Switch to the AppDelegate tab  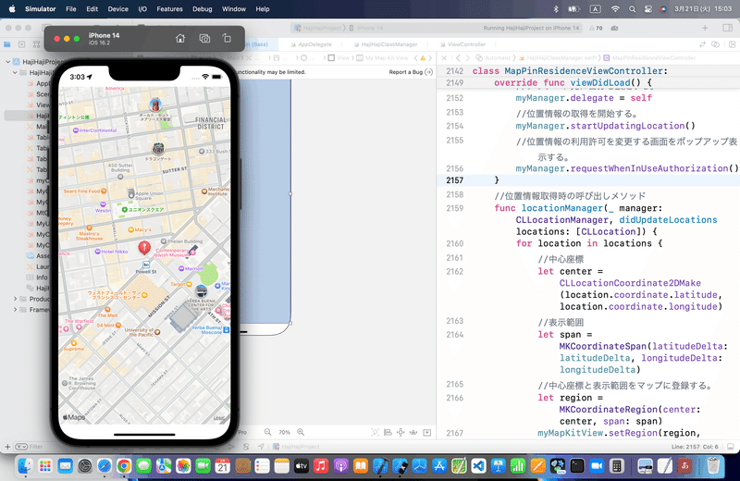[311, 44]
